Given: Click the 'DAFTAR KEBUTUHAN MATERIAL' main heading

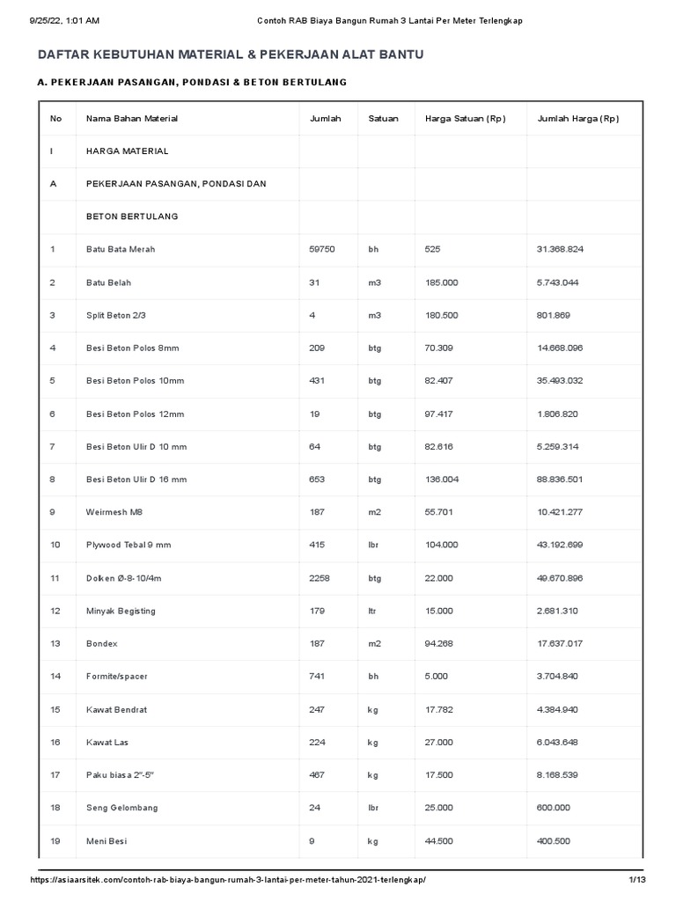Looking at the screenshot, I should [x=231, y=55].
